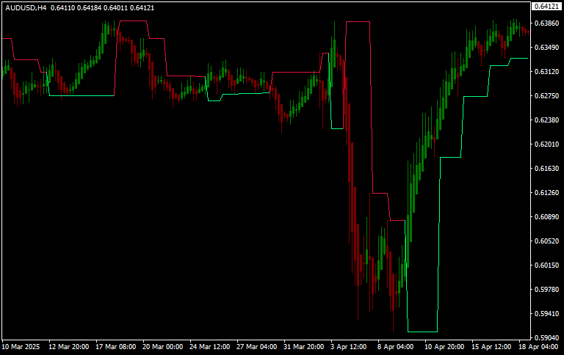Click price scale value 0.62010
Screen dimensions: 564x355
(x=546, y=144)
